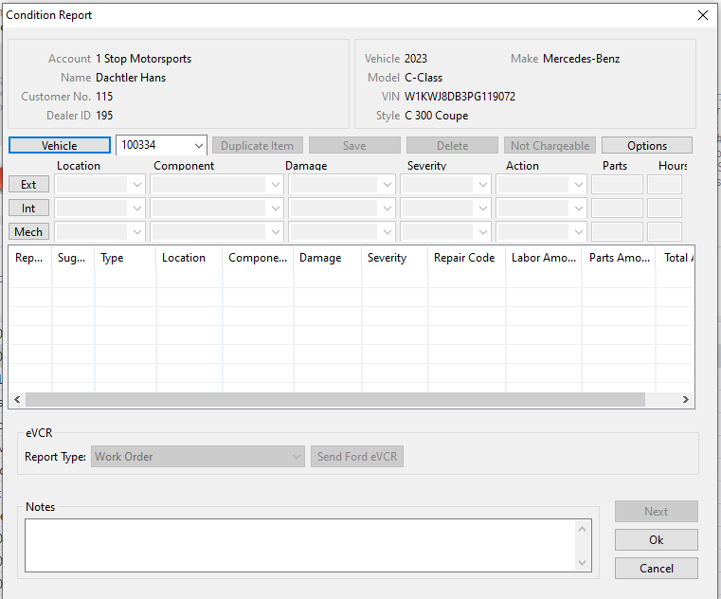Image resolution: width=721 pixels, height=599 pixels.
Task: Click the Notes scrollbar down arrow
Action: pyautogui.click(x=583, y=563)
